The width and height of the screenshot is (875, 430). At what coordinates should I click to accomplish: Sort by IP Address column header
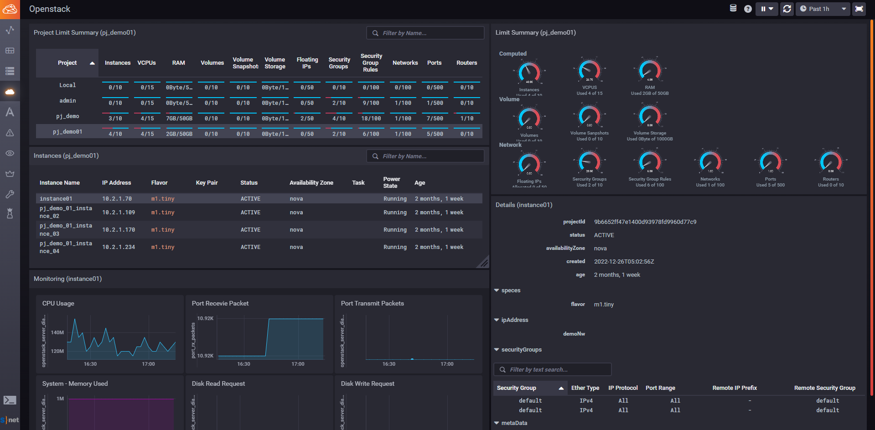(116, 183)
